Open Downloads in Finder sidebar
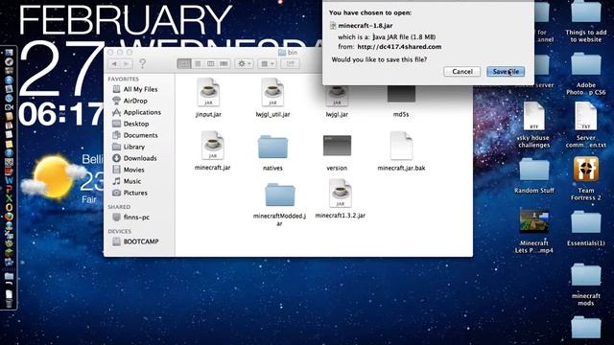614x345 pixels. coord(134,158)
